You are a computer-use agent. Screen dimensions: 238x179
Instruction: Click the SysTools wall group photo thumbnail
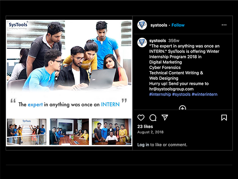click(27, 132)
